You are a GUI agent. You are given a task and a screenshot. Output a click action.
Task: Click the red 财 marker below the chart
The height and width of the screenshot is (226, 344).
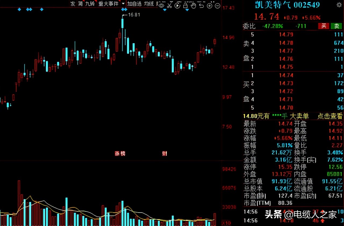click(164, 154)
